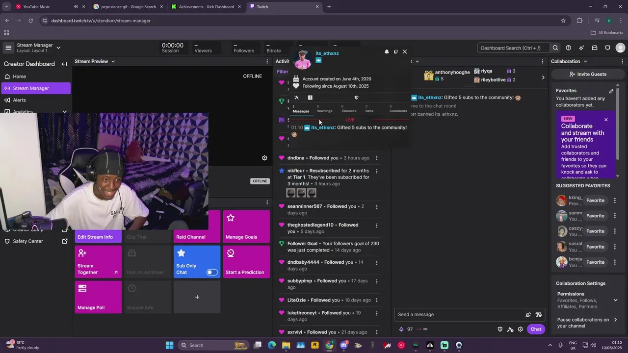Open the profile avatar menu
This screenshot has height=353, width=628.
[620, 48]
